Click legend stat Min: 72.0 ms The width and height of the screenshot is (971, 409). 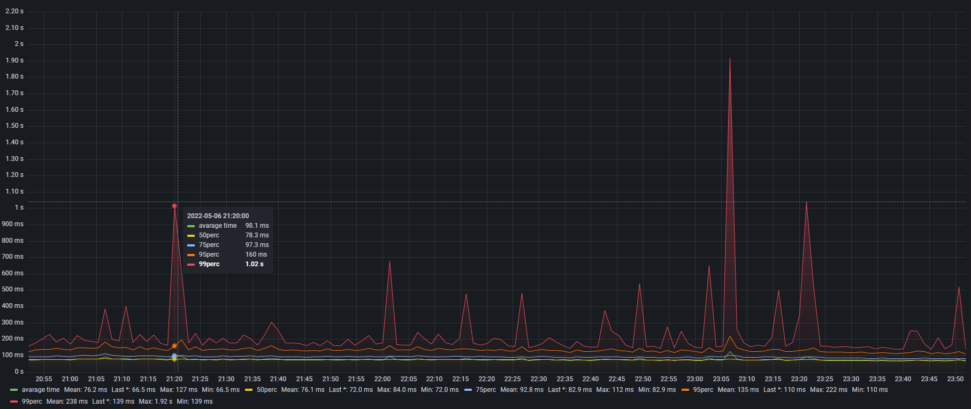pyautogui.click(x=440, y=390)
